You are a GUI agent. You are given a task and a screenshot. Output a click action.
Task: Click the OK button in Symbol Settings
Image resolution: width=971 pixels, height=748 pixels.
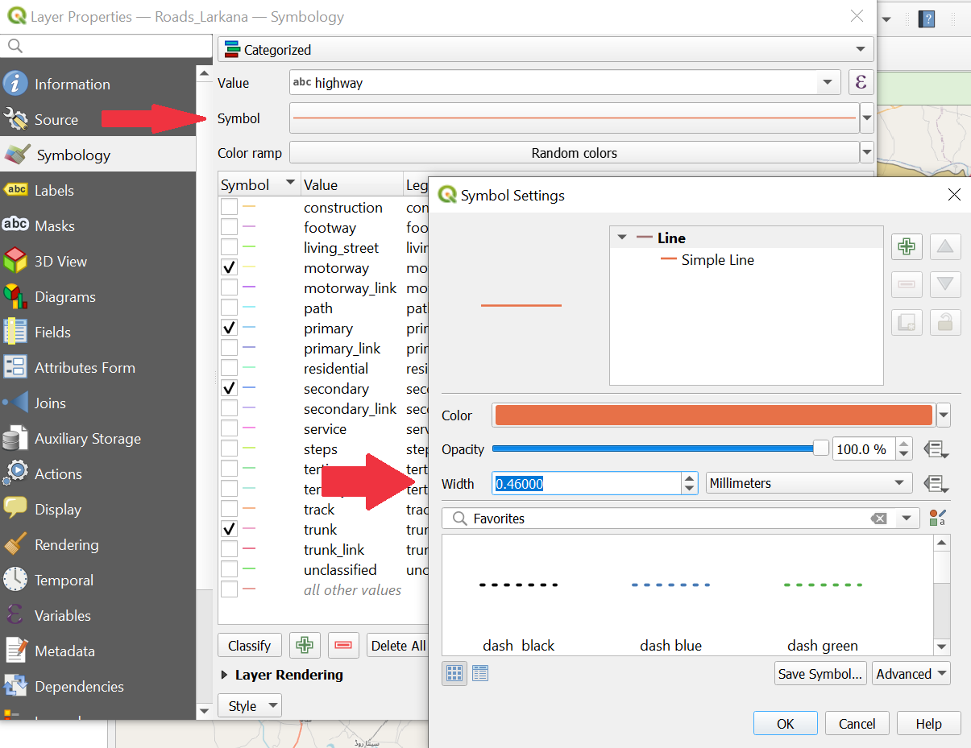(x=785, y=723)
